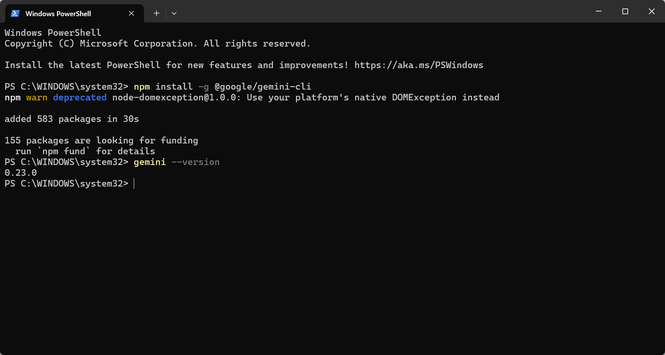The width and height of the screenshot is (665, 355).
Task: Click the 'npm fund' text in backticks
Action: click(65, 151)
